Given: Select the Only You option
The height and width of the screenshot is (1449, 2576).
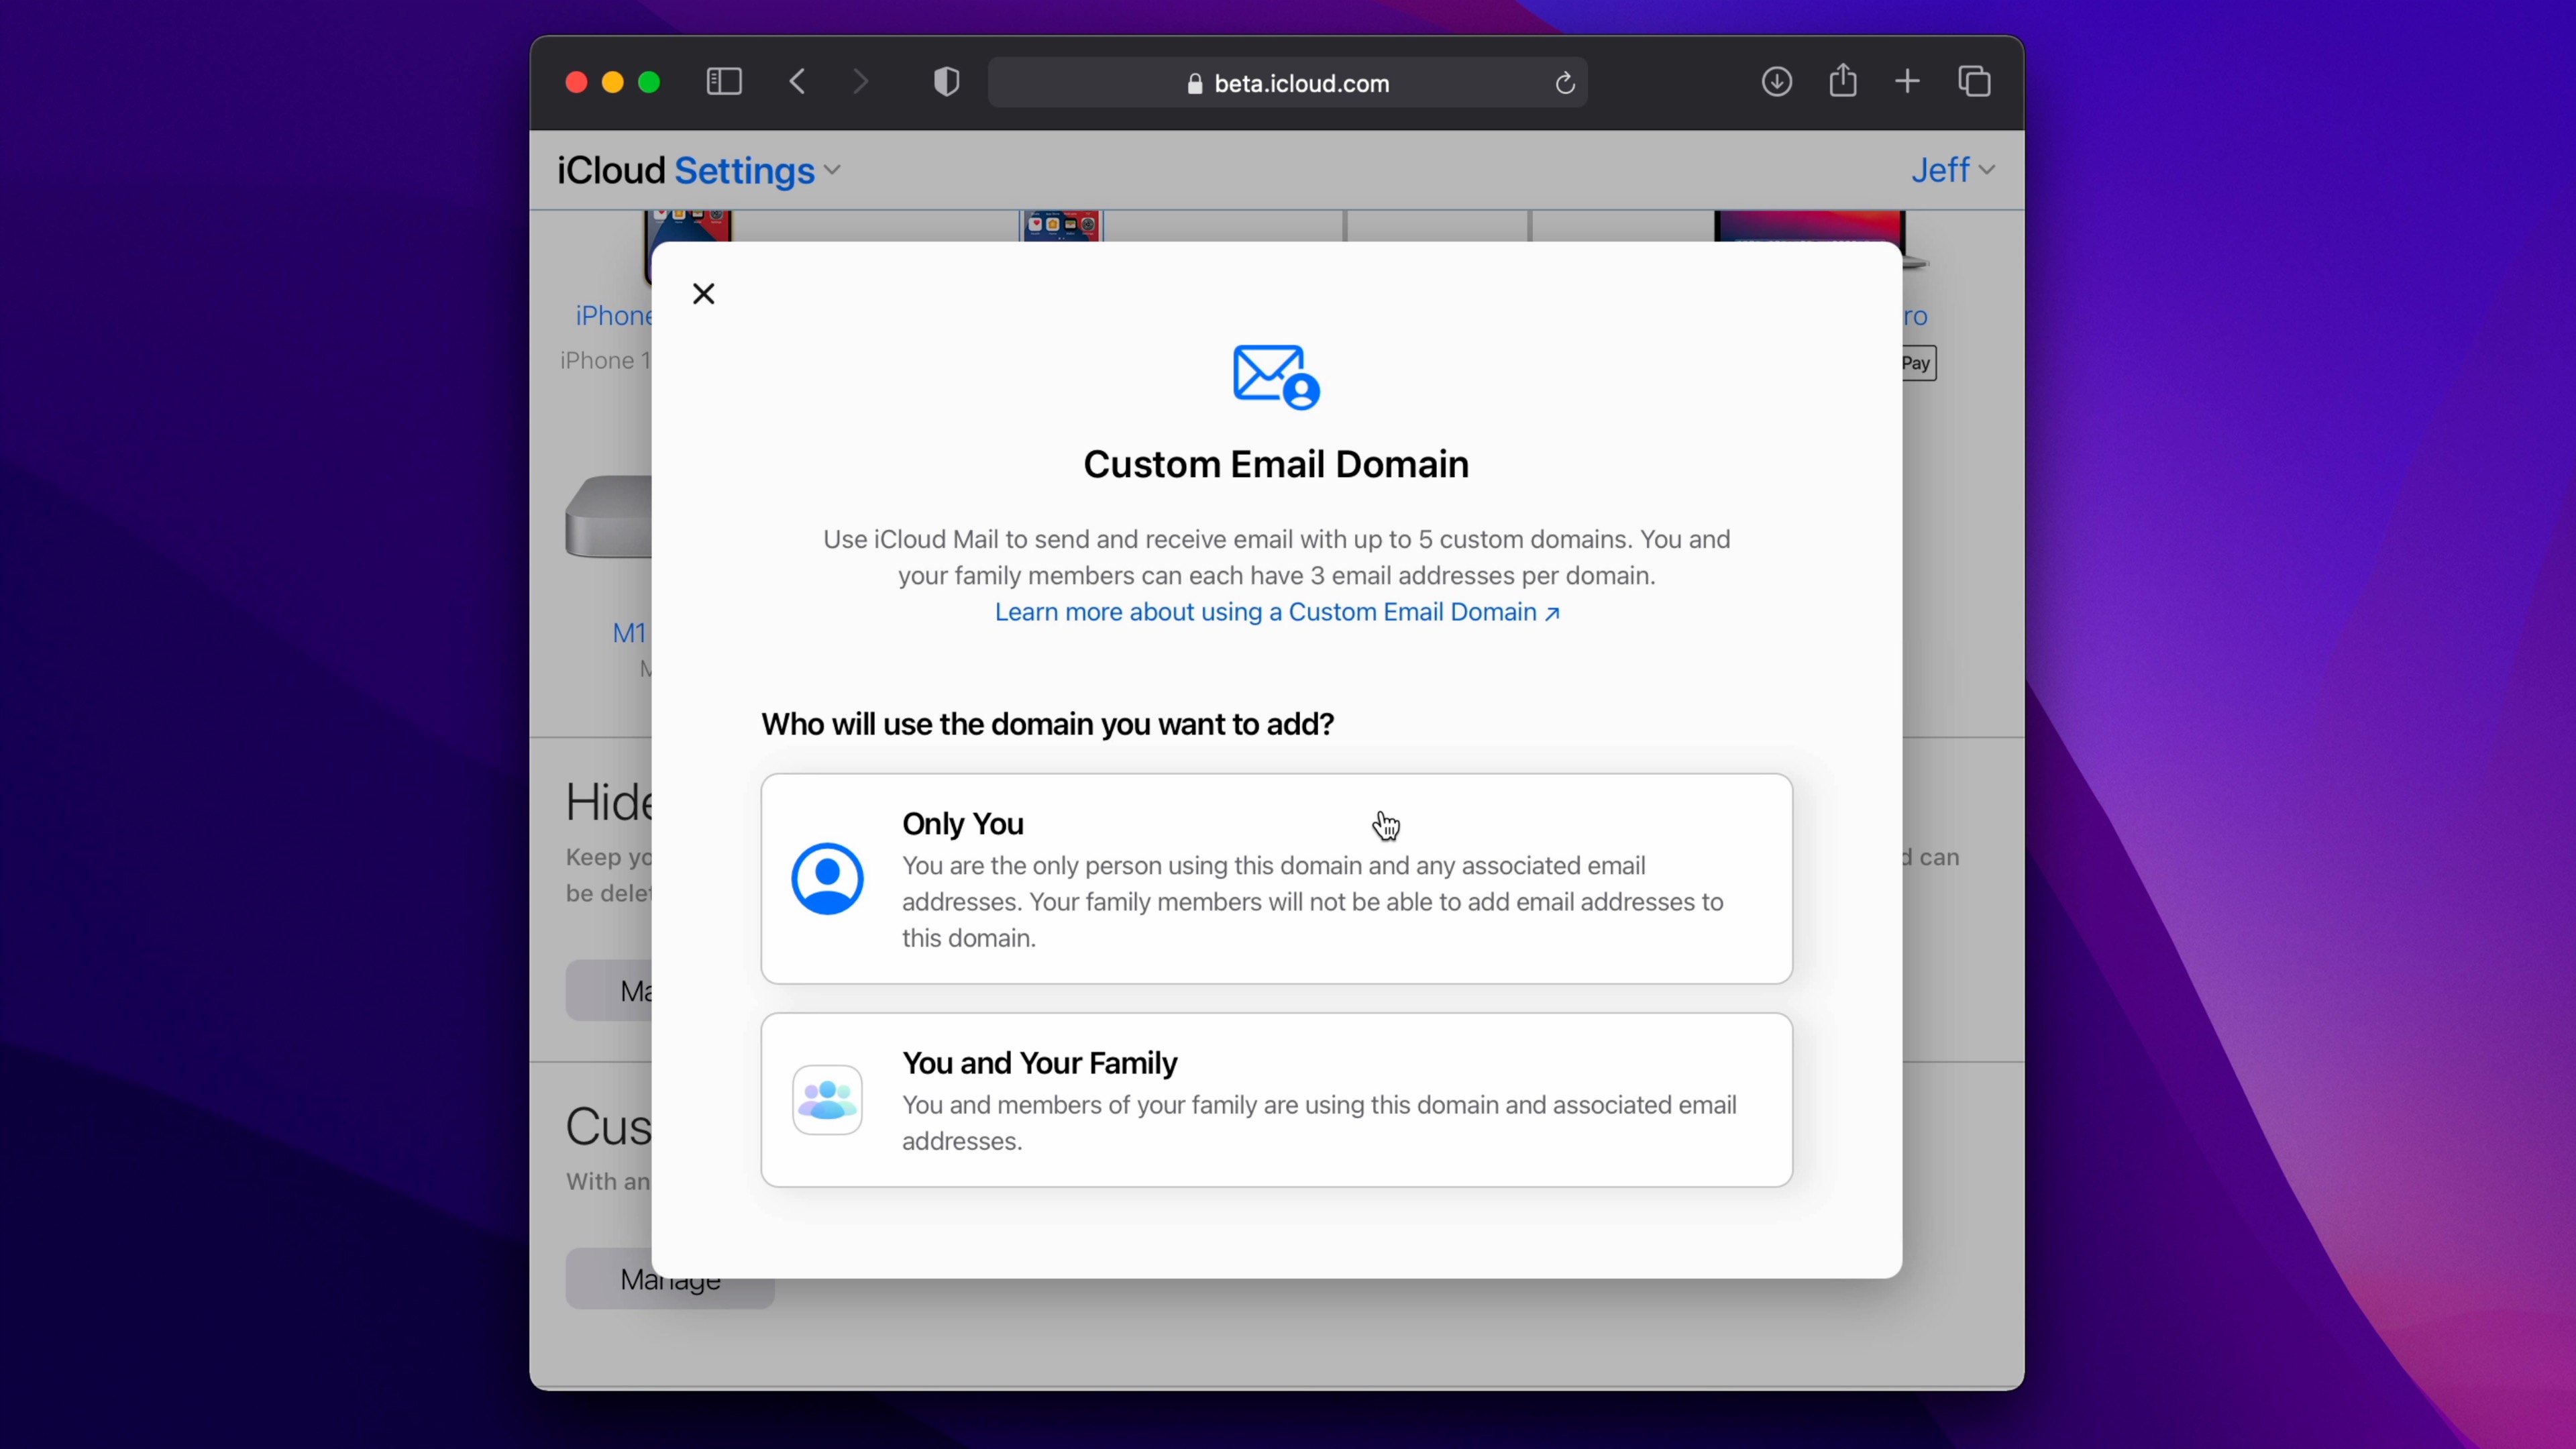Looking at the screenshot, I should [1276, 878].
